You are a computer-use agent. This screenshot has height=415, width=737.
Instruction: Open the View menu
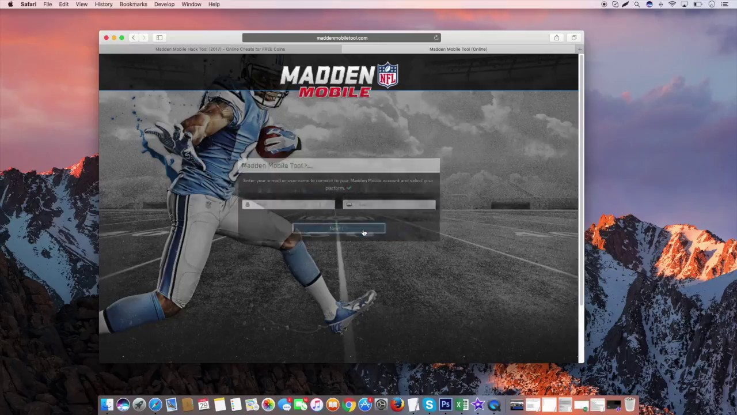(x=82, y=4)
